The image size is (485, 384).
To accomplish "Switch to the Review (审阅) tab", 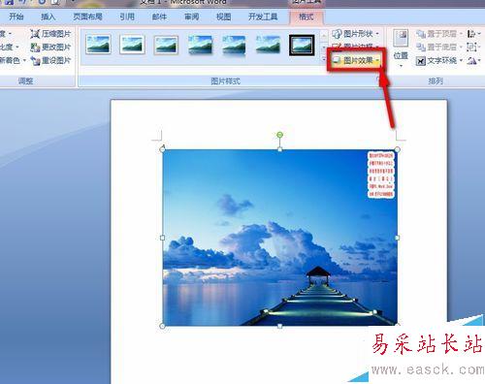I will coord(192,16).
